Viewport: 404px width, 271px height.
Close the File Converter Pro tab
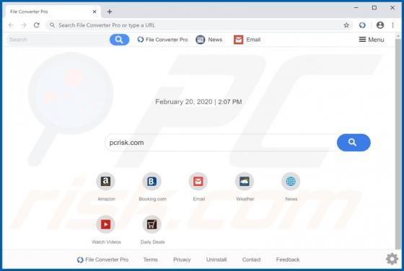(95, 12)
